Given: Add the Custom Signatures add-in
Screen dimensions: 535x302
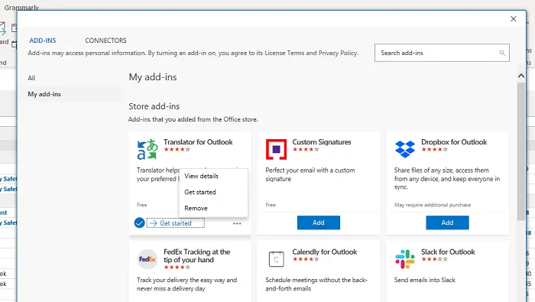Looking at the screenshot, I should click(319, 222).
